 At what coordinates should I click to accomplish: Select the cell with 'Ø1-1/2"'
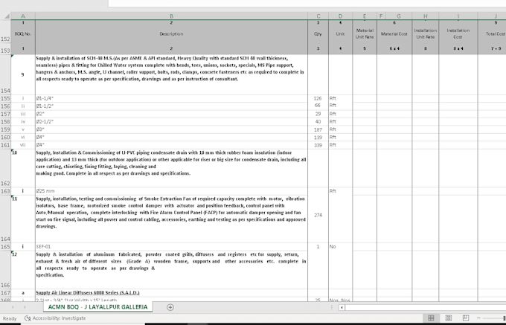pos(171,106)
